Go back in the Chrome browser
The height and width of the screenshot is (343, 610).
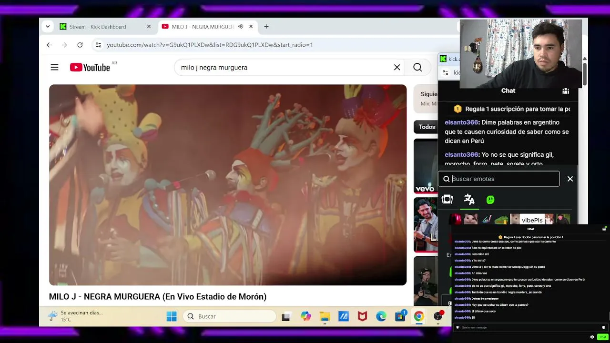pos(49,45)
